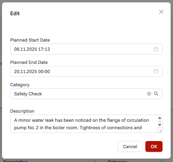173x162 pixels.
Task: Click the Description scroll up arrow
Action: click(160, 118)
